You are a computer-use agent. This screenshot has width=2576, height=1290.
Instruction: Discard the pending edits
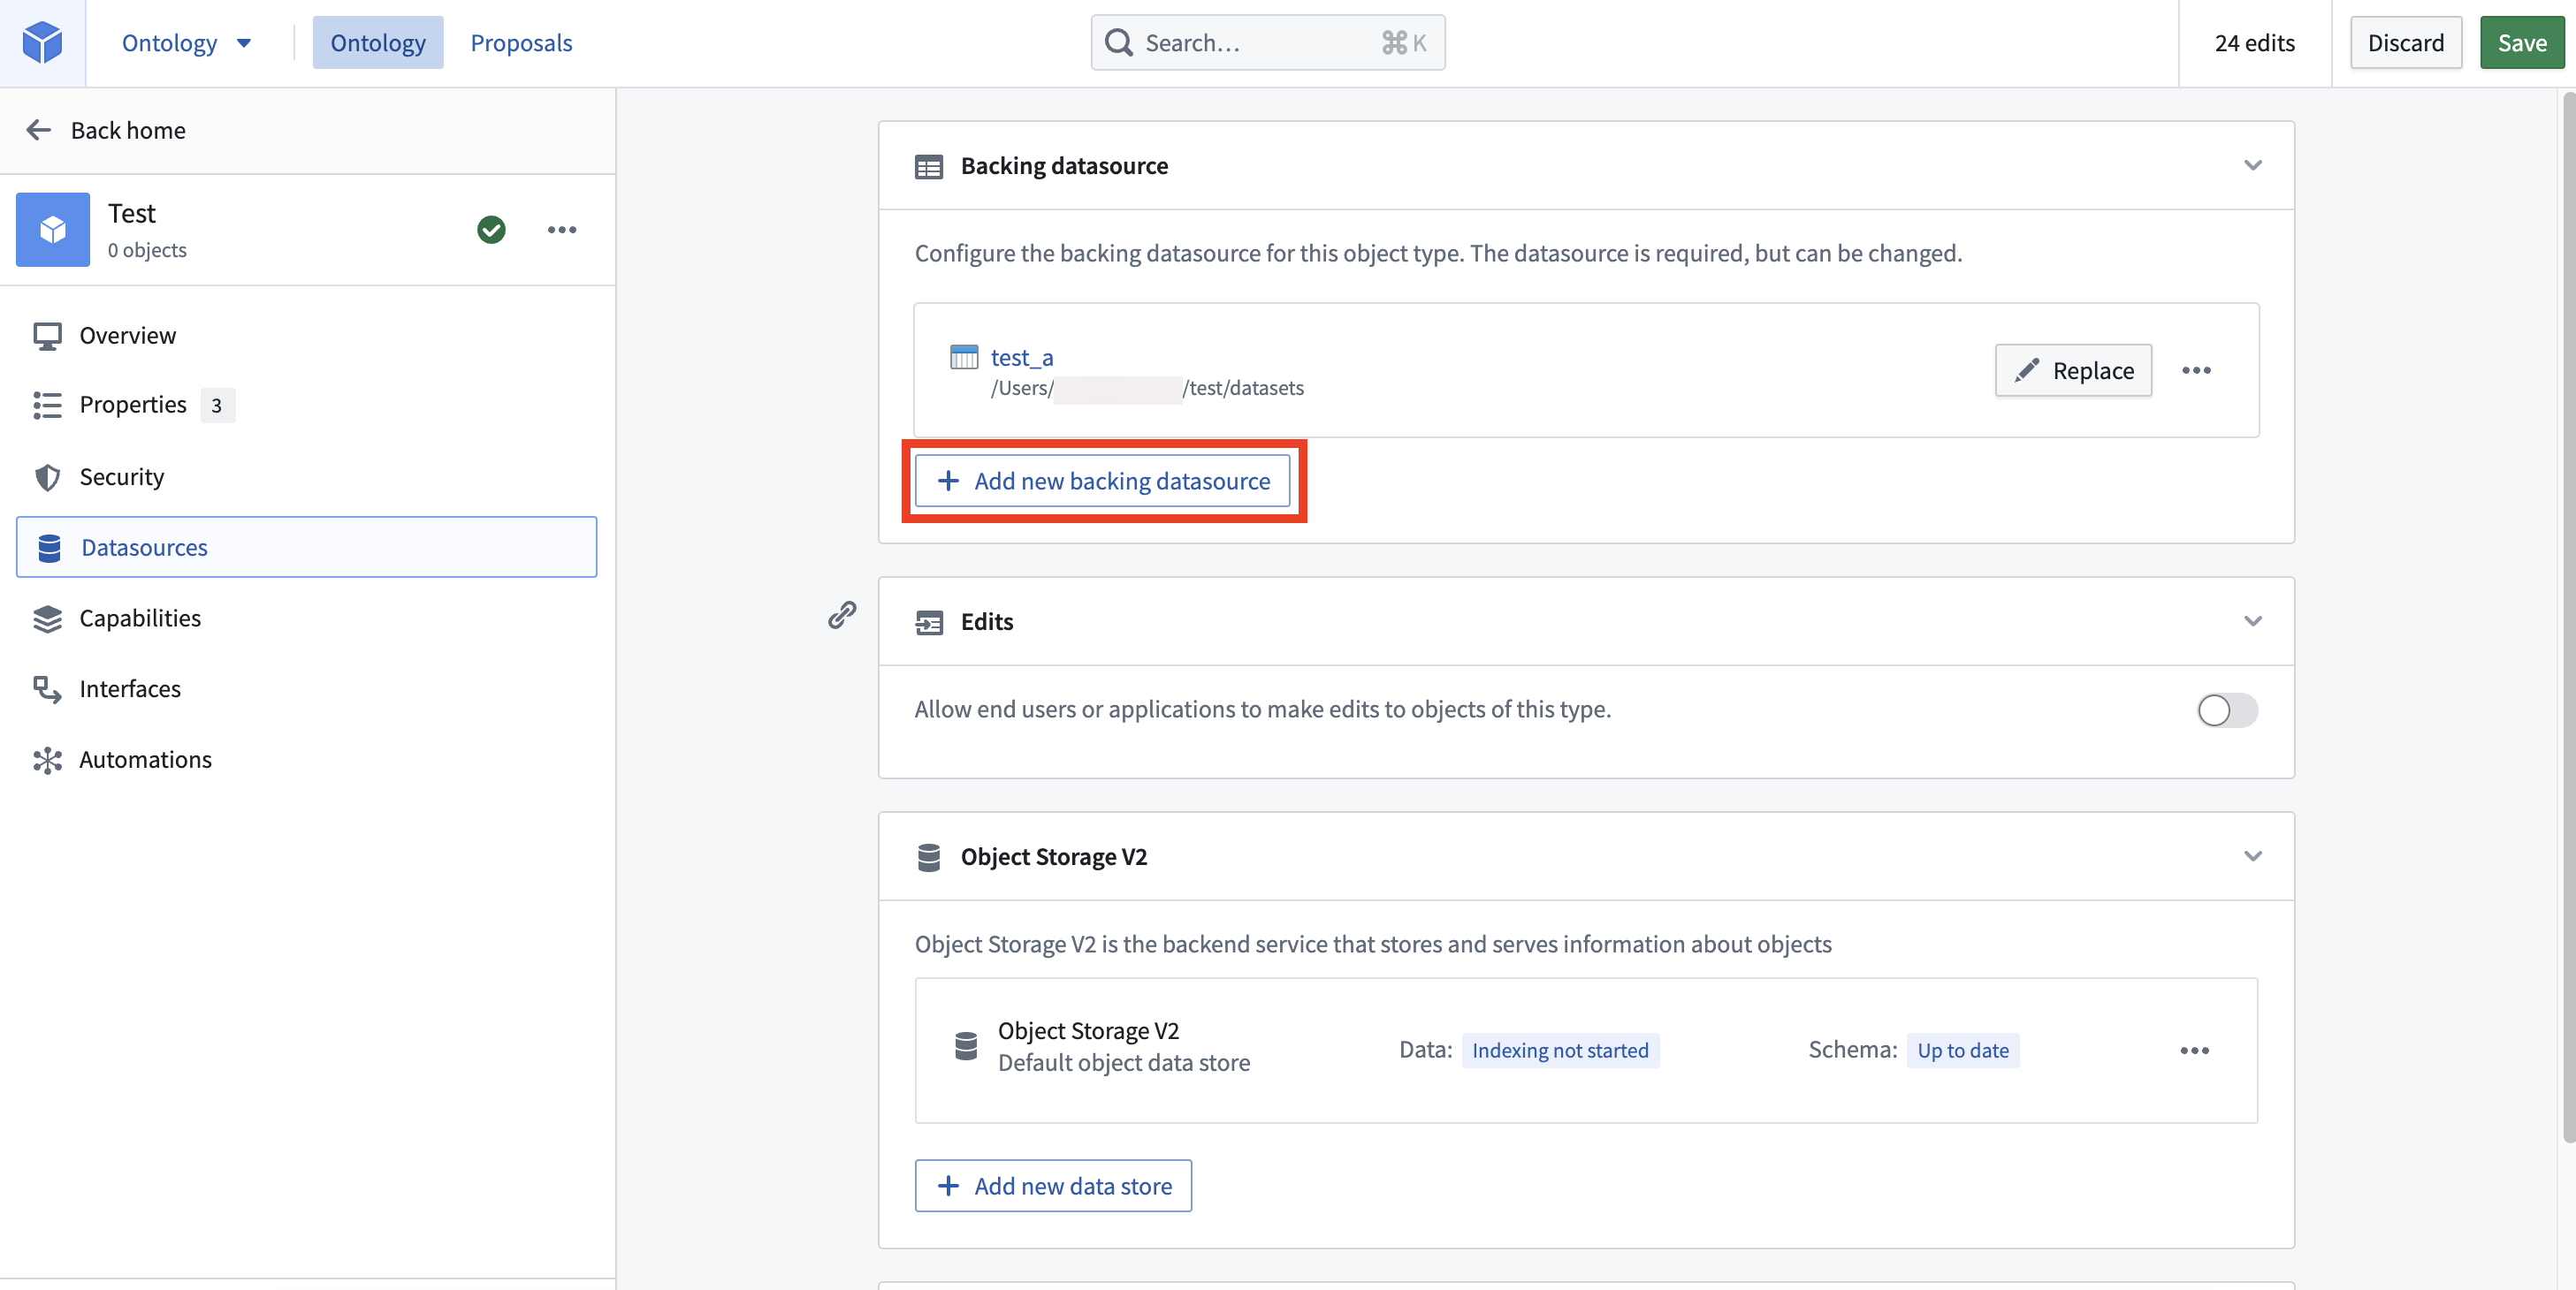click(2405, 43)
